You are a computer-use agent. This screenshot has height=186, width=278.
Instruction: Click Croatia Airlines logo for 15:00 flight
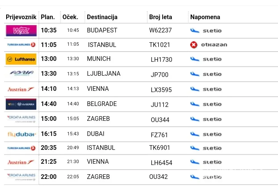click(x=21, y=119)
